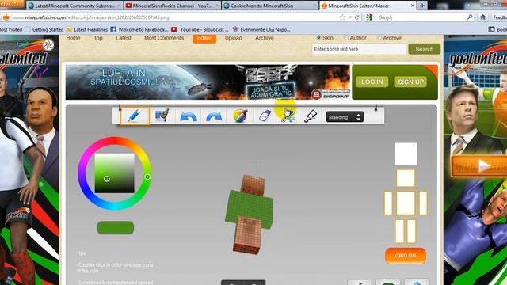Select the eraser tool
This screenshot has height=285, width=507.
click(265, 116)
